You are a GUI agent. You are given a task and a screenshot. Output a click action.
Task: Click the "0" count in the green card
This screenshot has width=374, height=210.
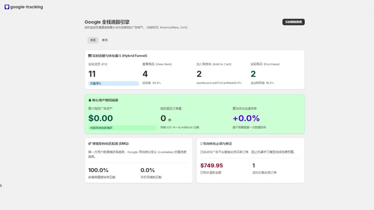(163, 118)
